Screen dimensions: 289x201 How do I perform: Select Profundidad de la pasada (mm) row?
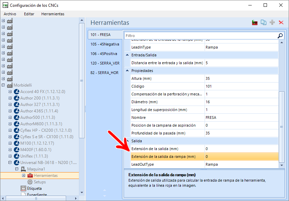(x=205, y=133)
